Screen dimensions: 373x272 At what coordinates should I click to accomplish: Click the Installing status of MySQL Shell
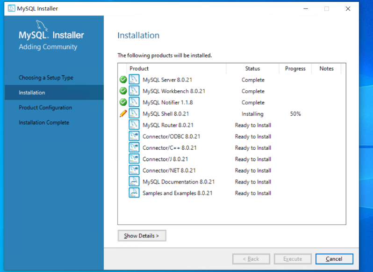click(252, 114)
